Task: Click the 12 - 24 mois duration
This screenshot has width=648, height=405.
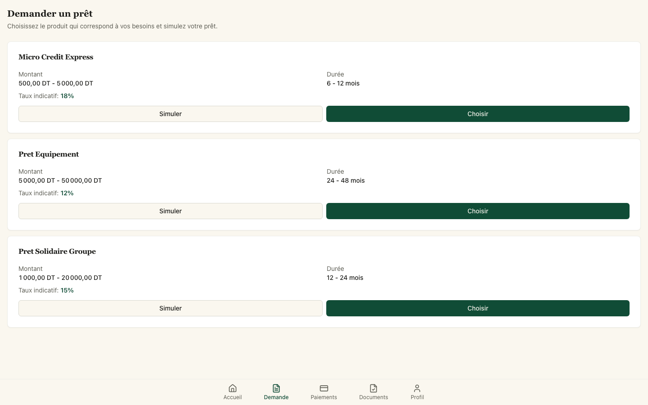Action: click(x=345, y=278)
